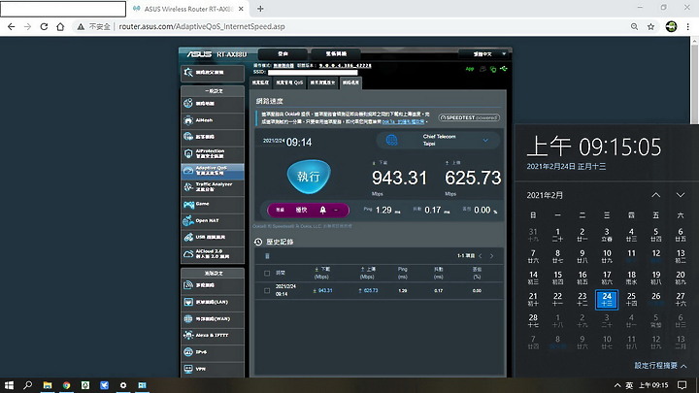Switch to the third web history tab
Viewport: 699px width, 393px height.
tap(322, 82)
